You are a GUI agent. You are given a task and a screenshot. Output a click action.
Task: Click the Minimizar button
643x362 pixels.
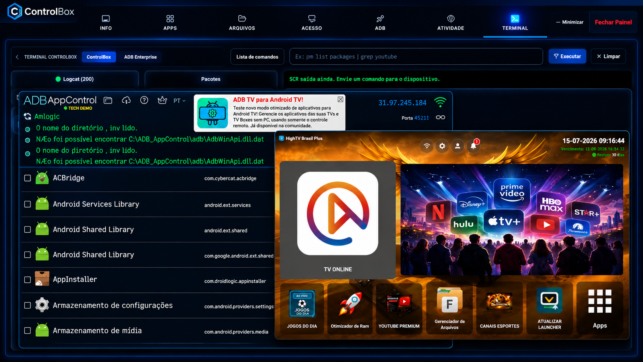[x=570, y=22]
